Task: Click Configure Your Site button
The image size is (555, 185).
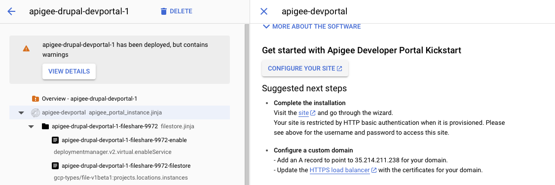Action: point(305,68)
